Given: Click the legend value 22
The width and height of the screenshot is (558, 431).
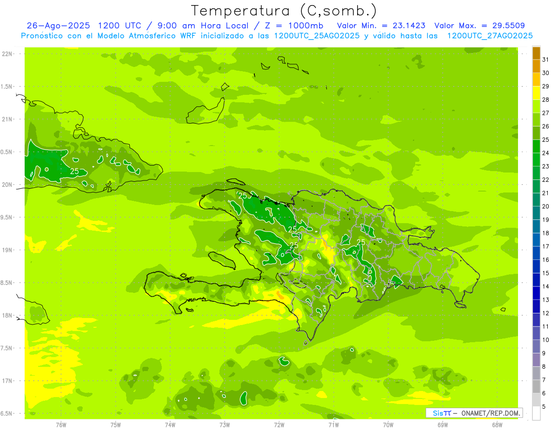Looking at the screenshot, I should click(x=546, y=179).
